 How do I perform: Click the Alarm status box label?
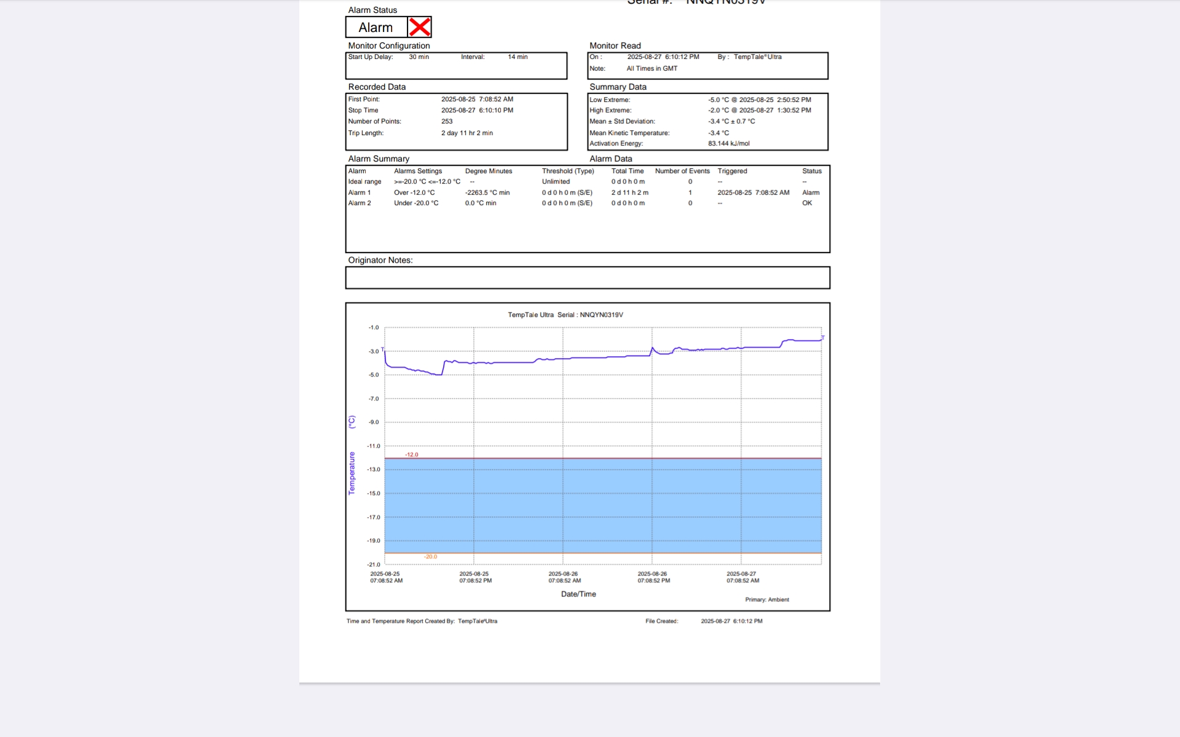pos(376,28)
